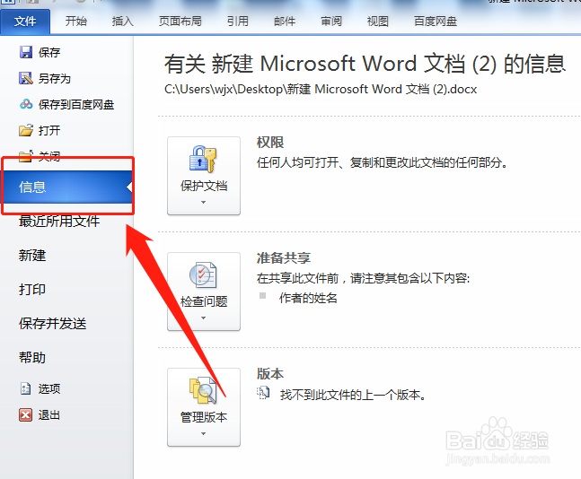Image resolution: width=581 pixels, height=479 pixels.
Task: Open the 页面布局 ribbon tab
Action: (x=180, y=22)
